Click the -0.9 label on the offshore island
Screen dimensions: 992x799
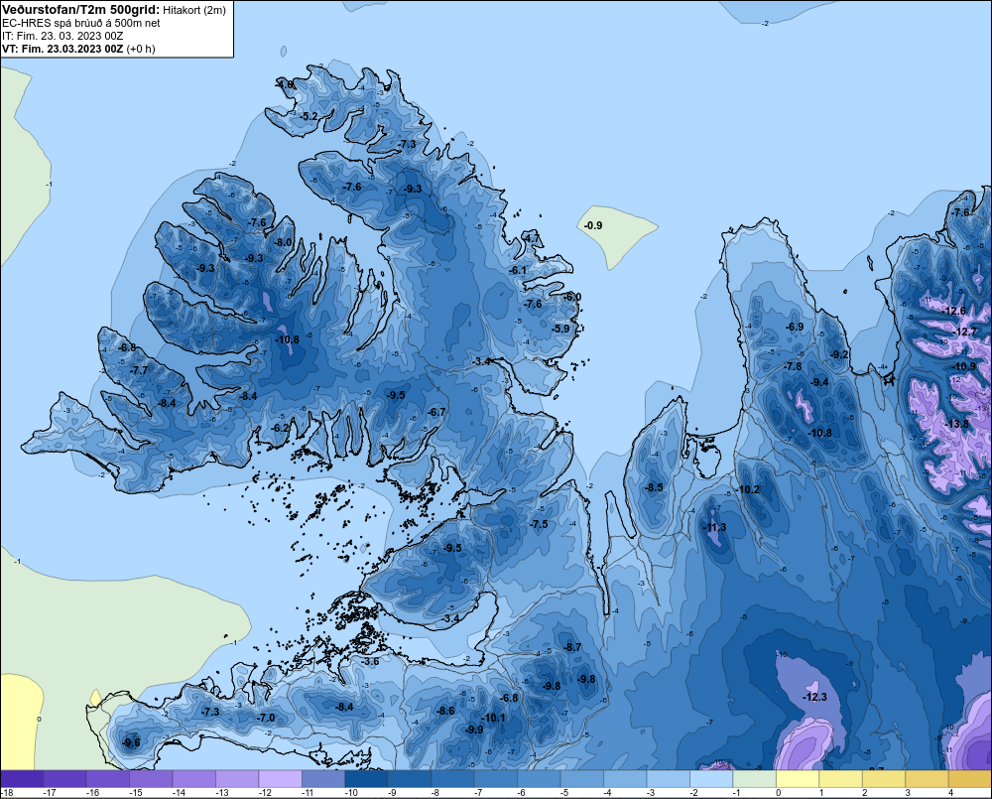tap(593, 225)
